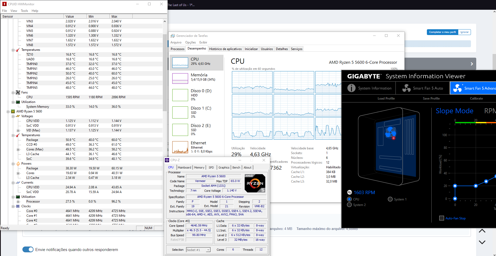Open Smart Fan 5 Auto fan icon
The height and width of the screenshot is (256, 496).
(406, 88)
